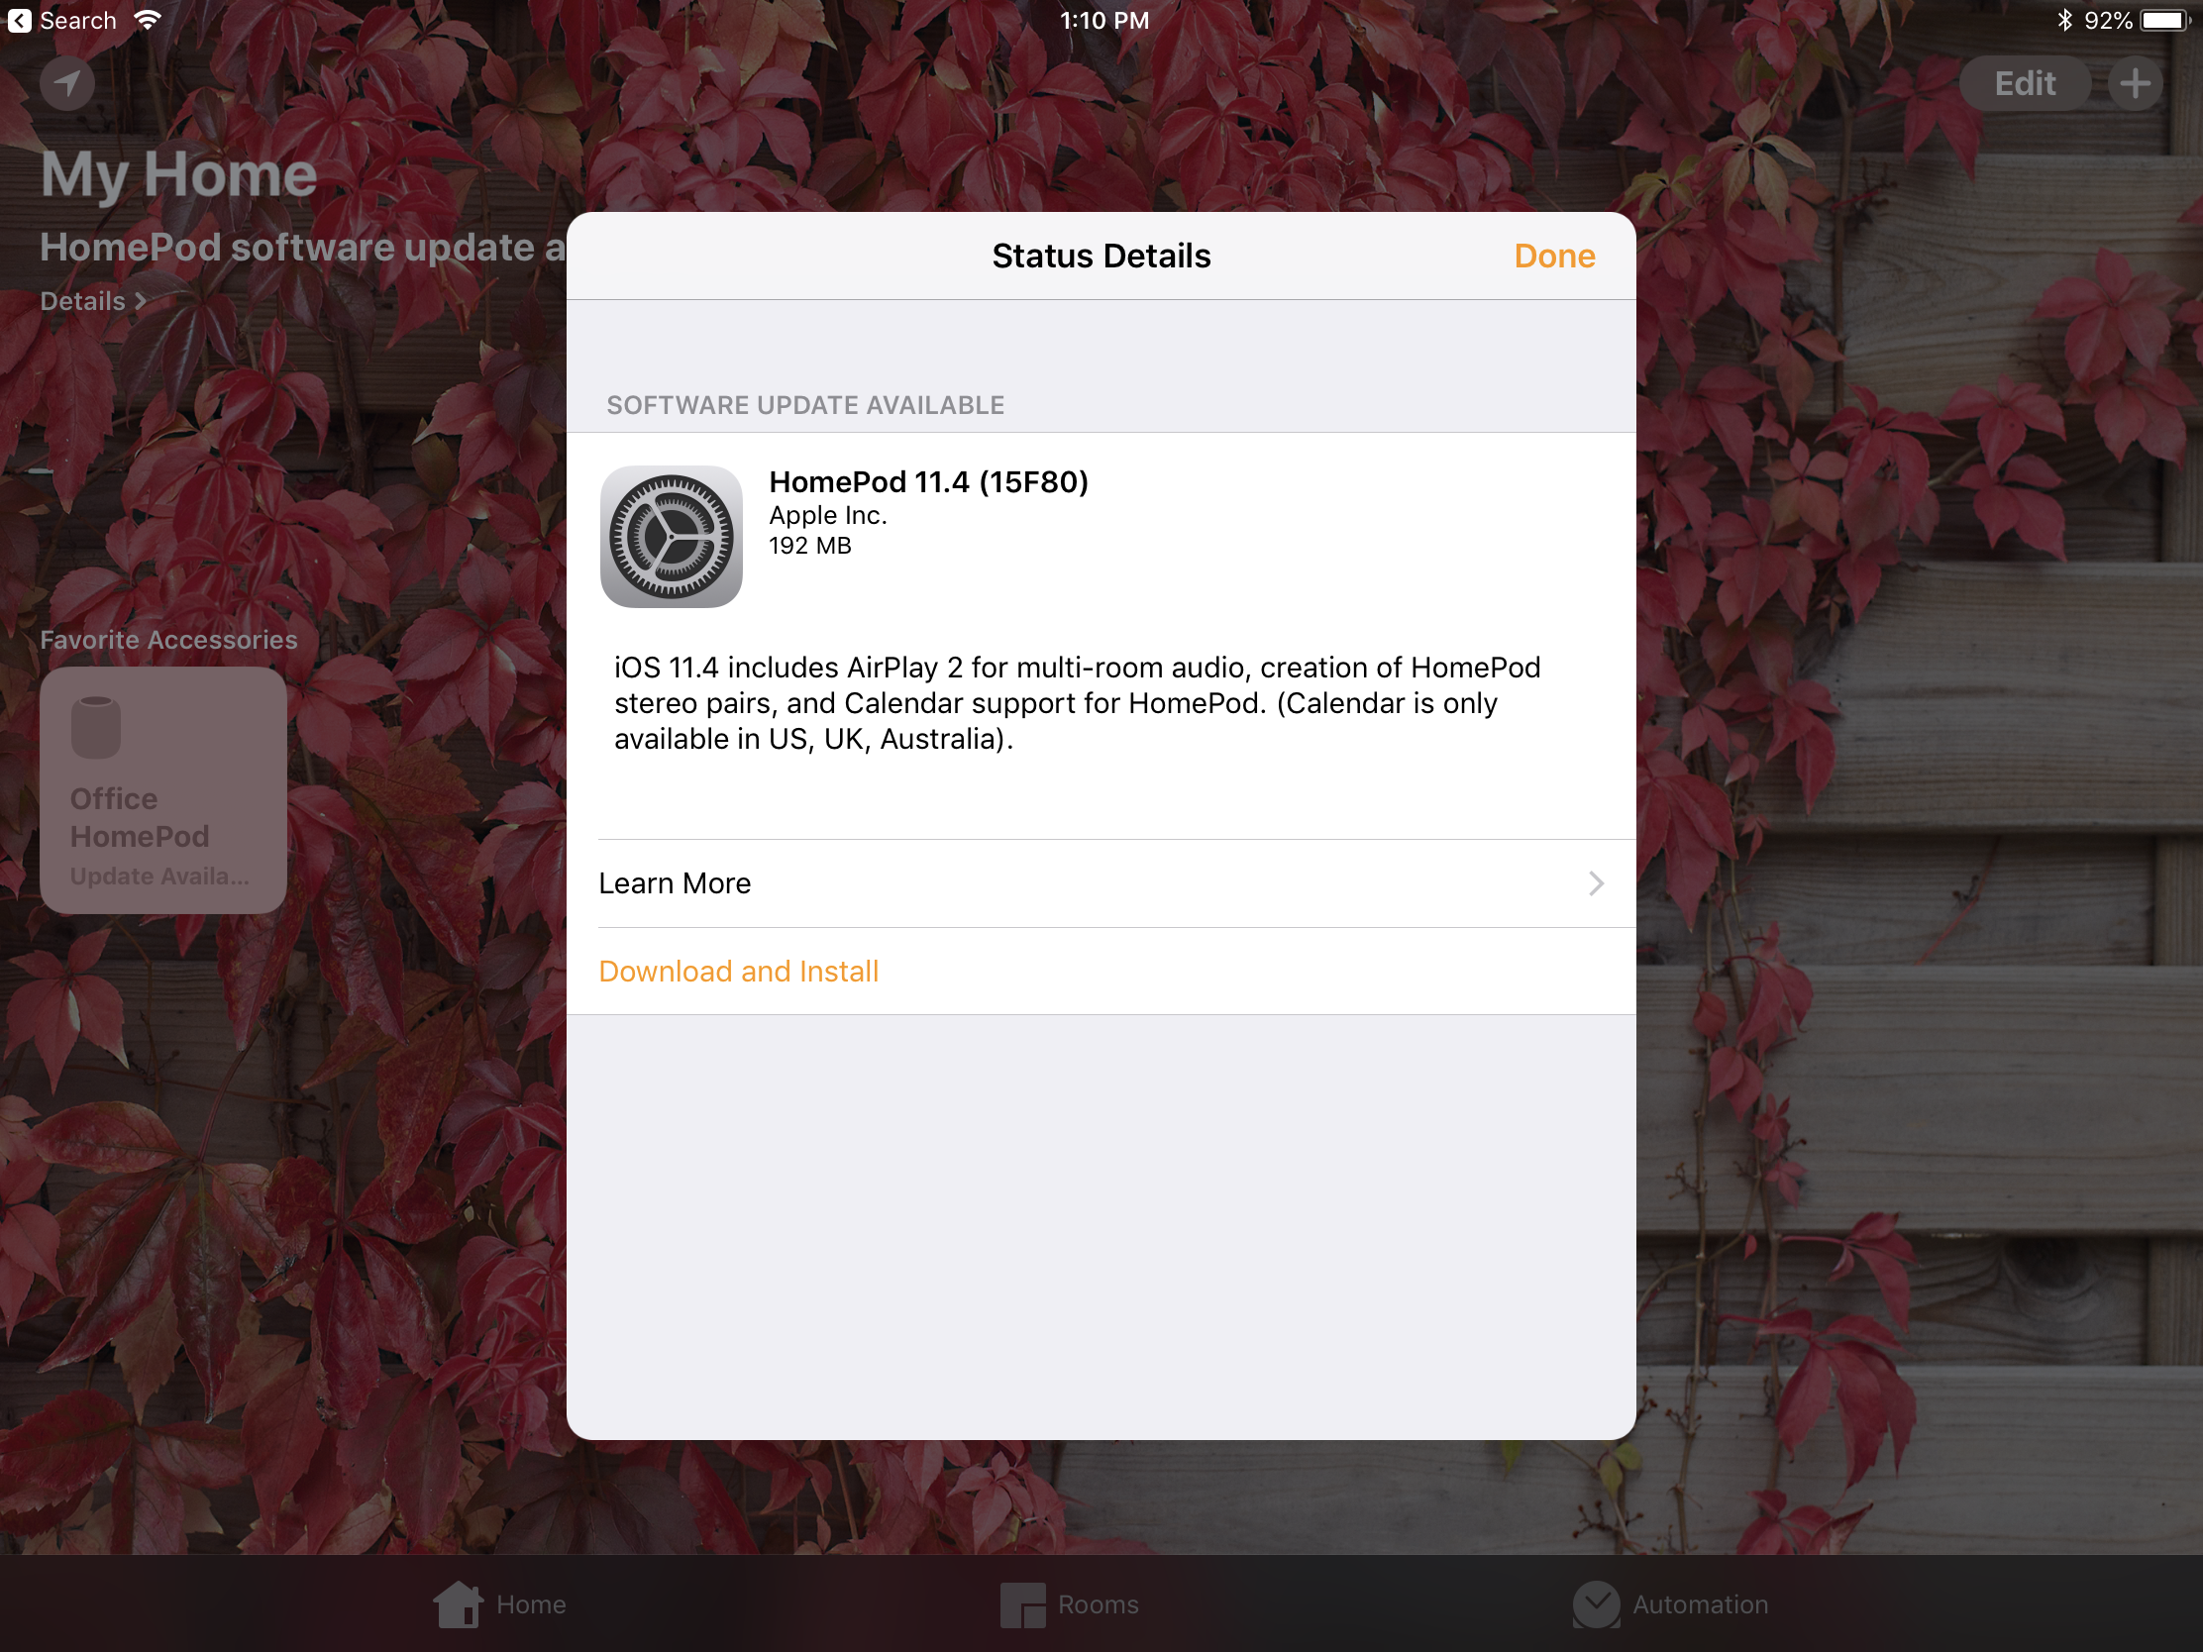Tap the plus add accessory icon

point(2135,83)
